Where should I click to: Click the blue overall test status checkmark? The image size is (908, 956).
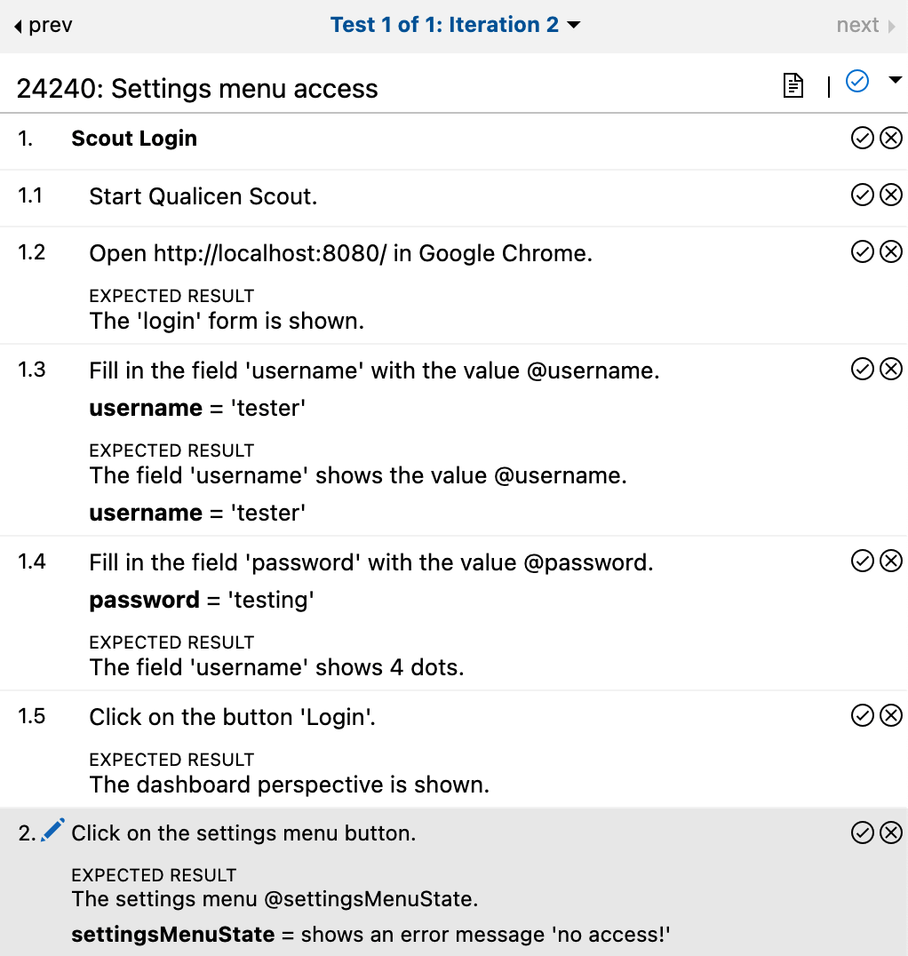click(x=856, y=81)
